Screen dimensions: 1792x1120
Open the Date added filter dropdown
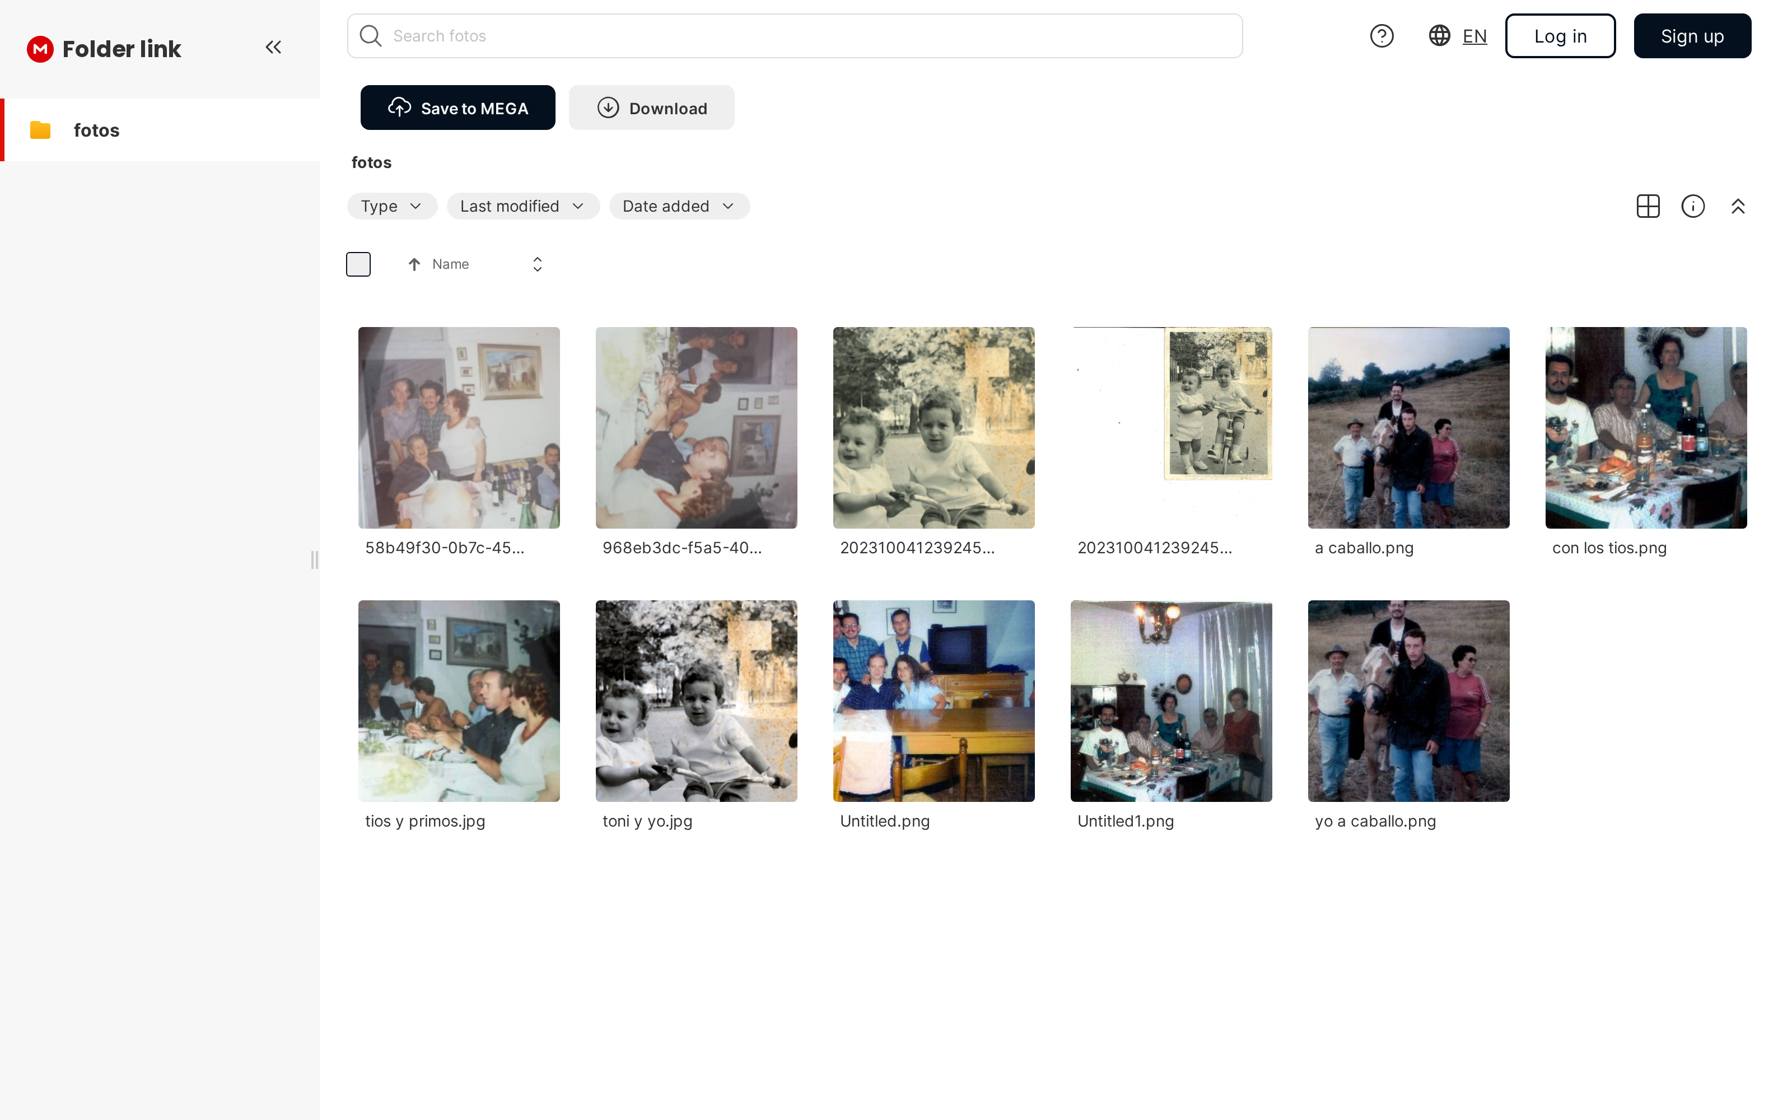[x=678, y=206]
